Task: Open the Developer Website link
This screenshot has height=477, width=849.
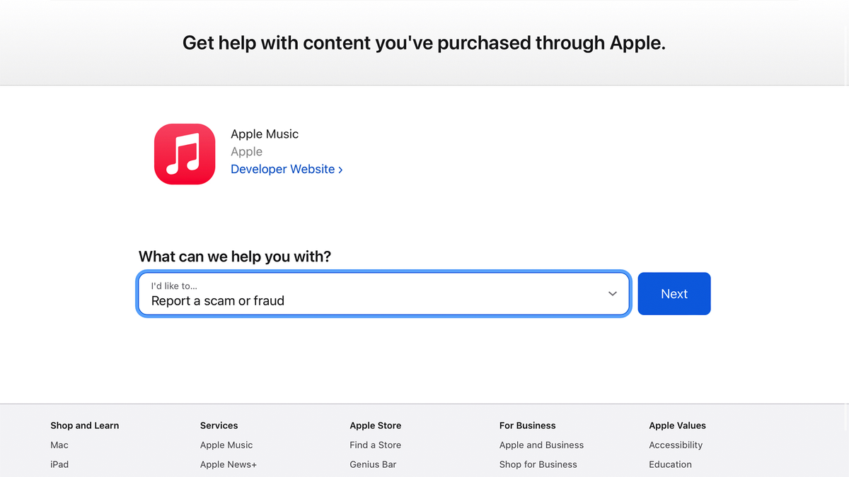Action: [x=287, y=170]
